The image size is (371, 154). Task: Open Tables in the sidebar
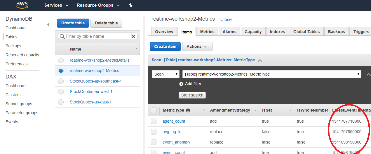point(11,37)
